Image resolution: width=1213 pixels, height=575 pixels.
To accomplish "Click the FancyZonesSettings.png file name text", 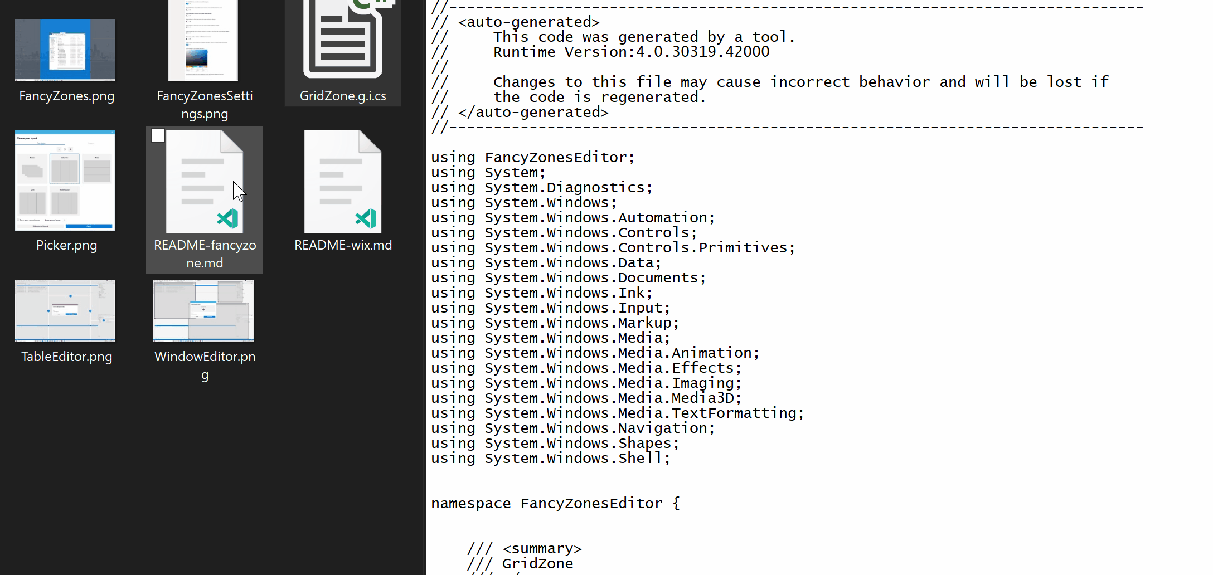I will (x=205, y=105).
